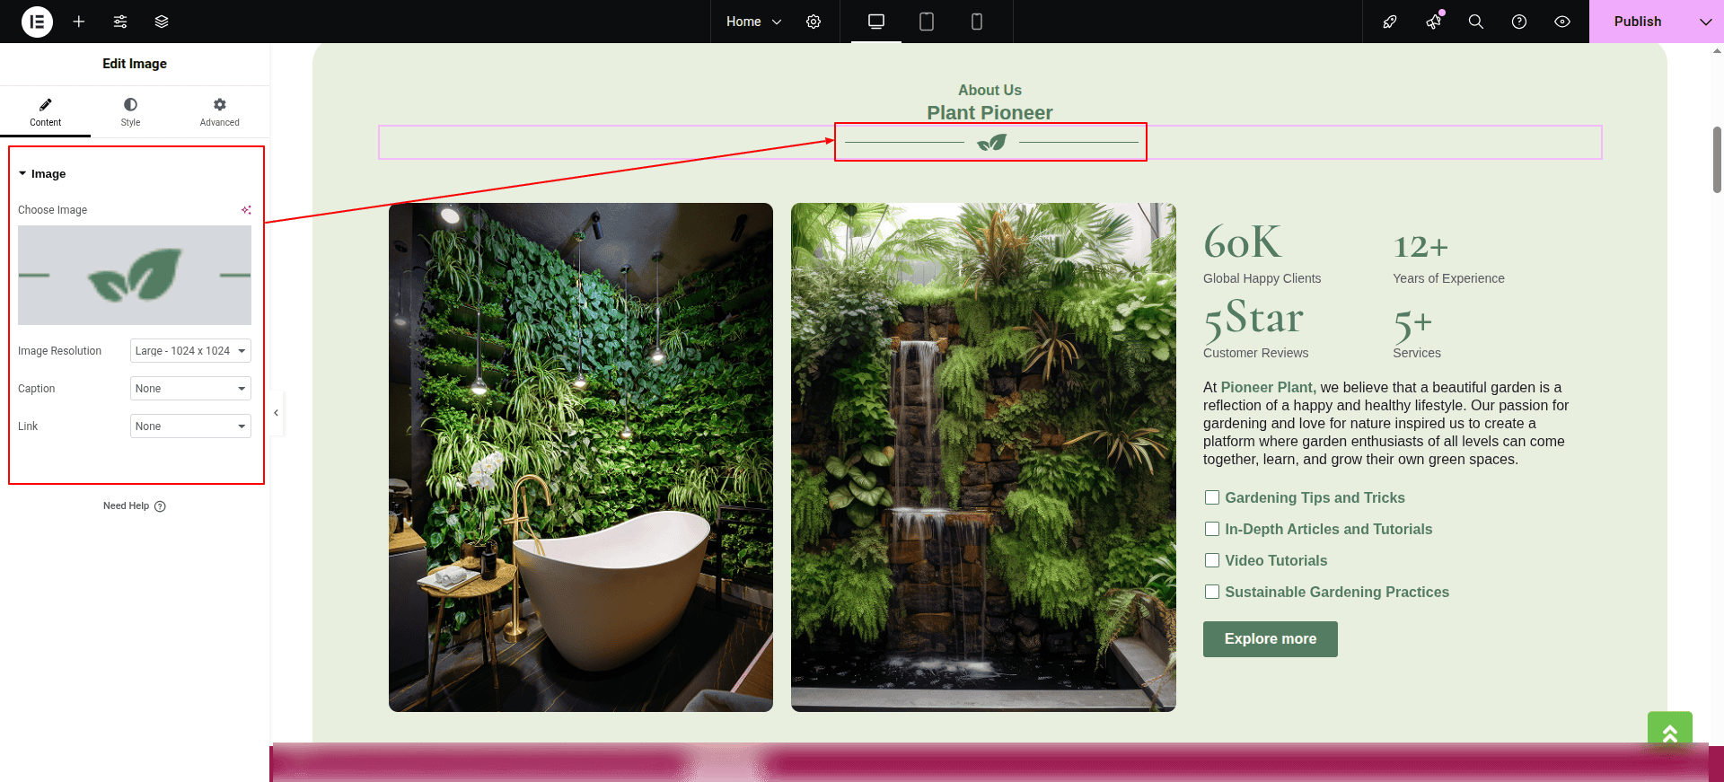Click the About Us subheading

pyautogui.click(x=990, y=90)
